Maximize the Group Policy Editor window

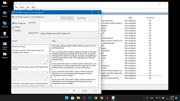click(159, 4)
